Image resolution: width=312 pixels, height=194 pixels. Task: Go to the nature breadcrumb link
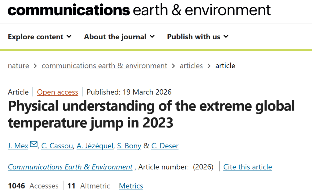coord(18,66)
